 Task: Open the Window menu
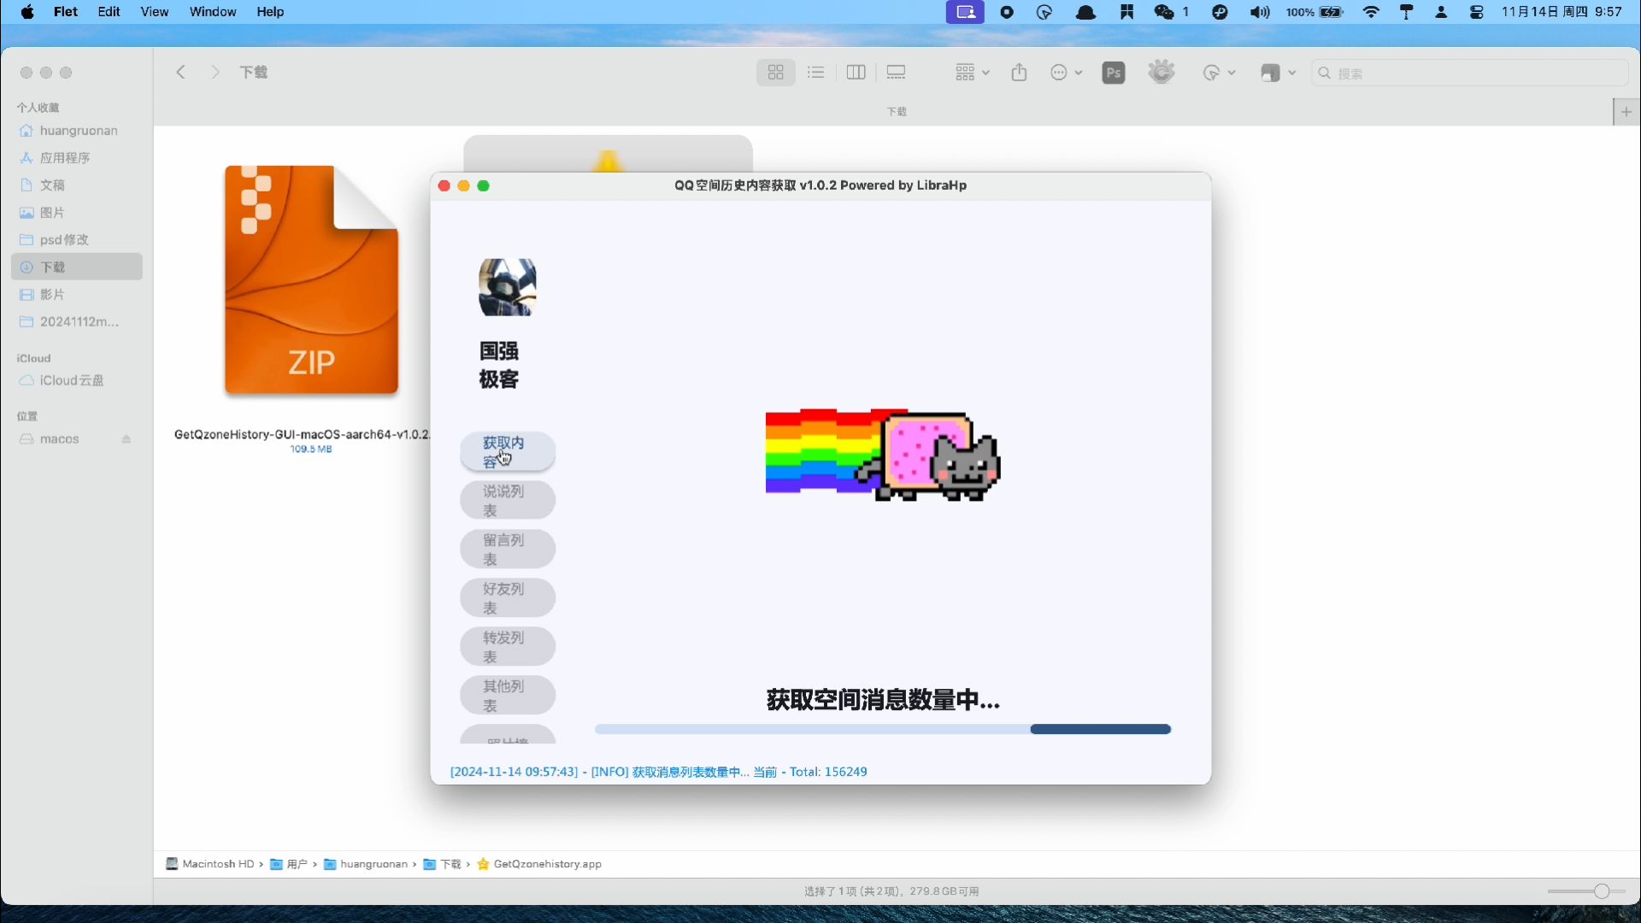coord(213,12)
